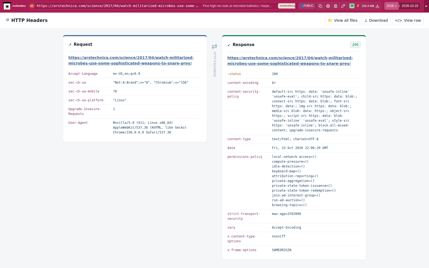Open the HTTP Headers list menu icon
The height and width of the screenshot is (268, 429).
click(8, 20)
